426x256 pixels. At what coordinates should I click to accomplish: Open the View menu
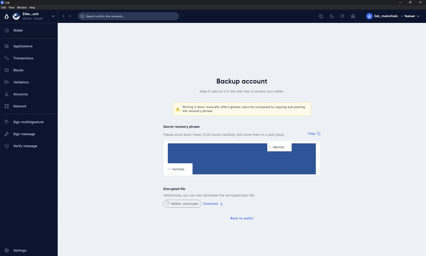(x=11, y=7)
